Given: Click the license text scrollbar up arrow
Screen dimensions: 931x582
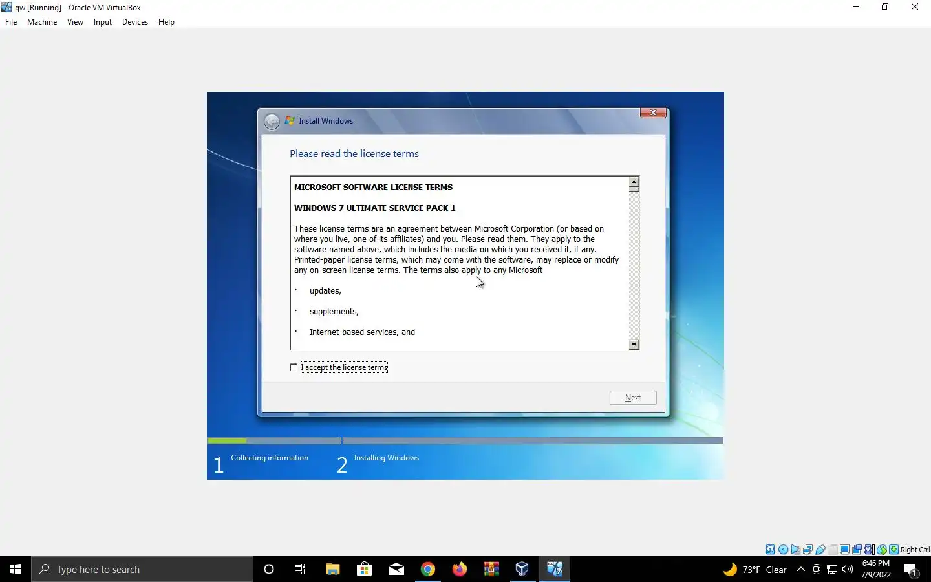Looking at the screenshot, I should pos(634,182).
